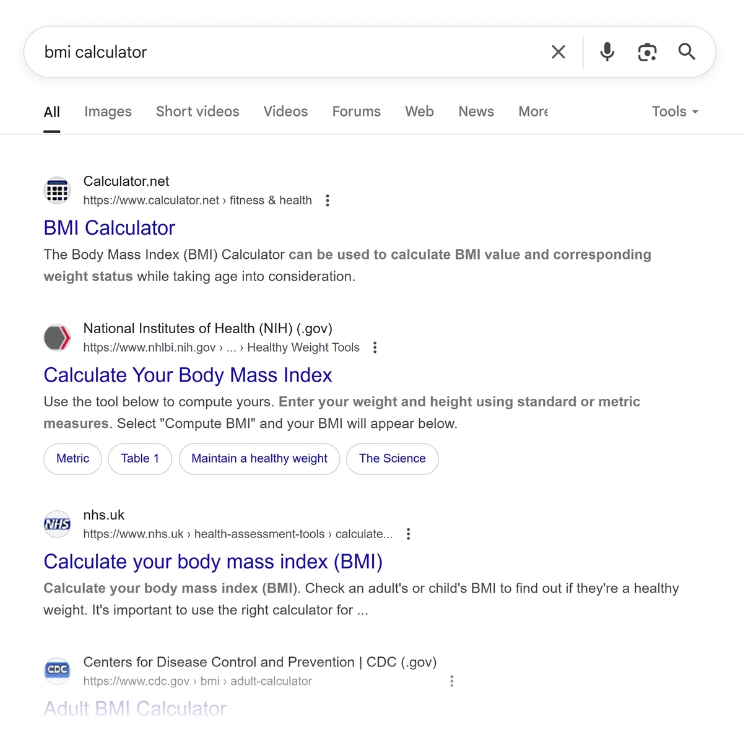The height and width of the screenshot is (740, 743).
Task: Select the Metric sitelink chip
Action: coord(72,459)
